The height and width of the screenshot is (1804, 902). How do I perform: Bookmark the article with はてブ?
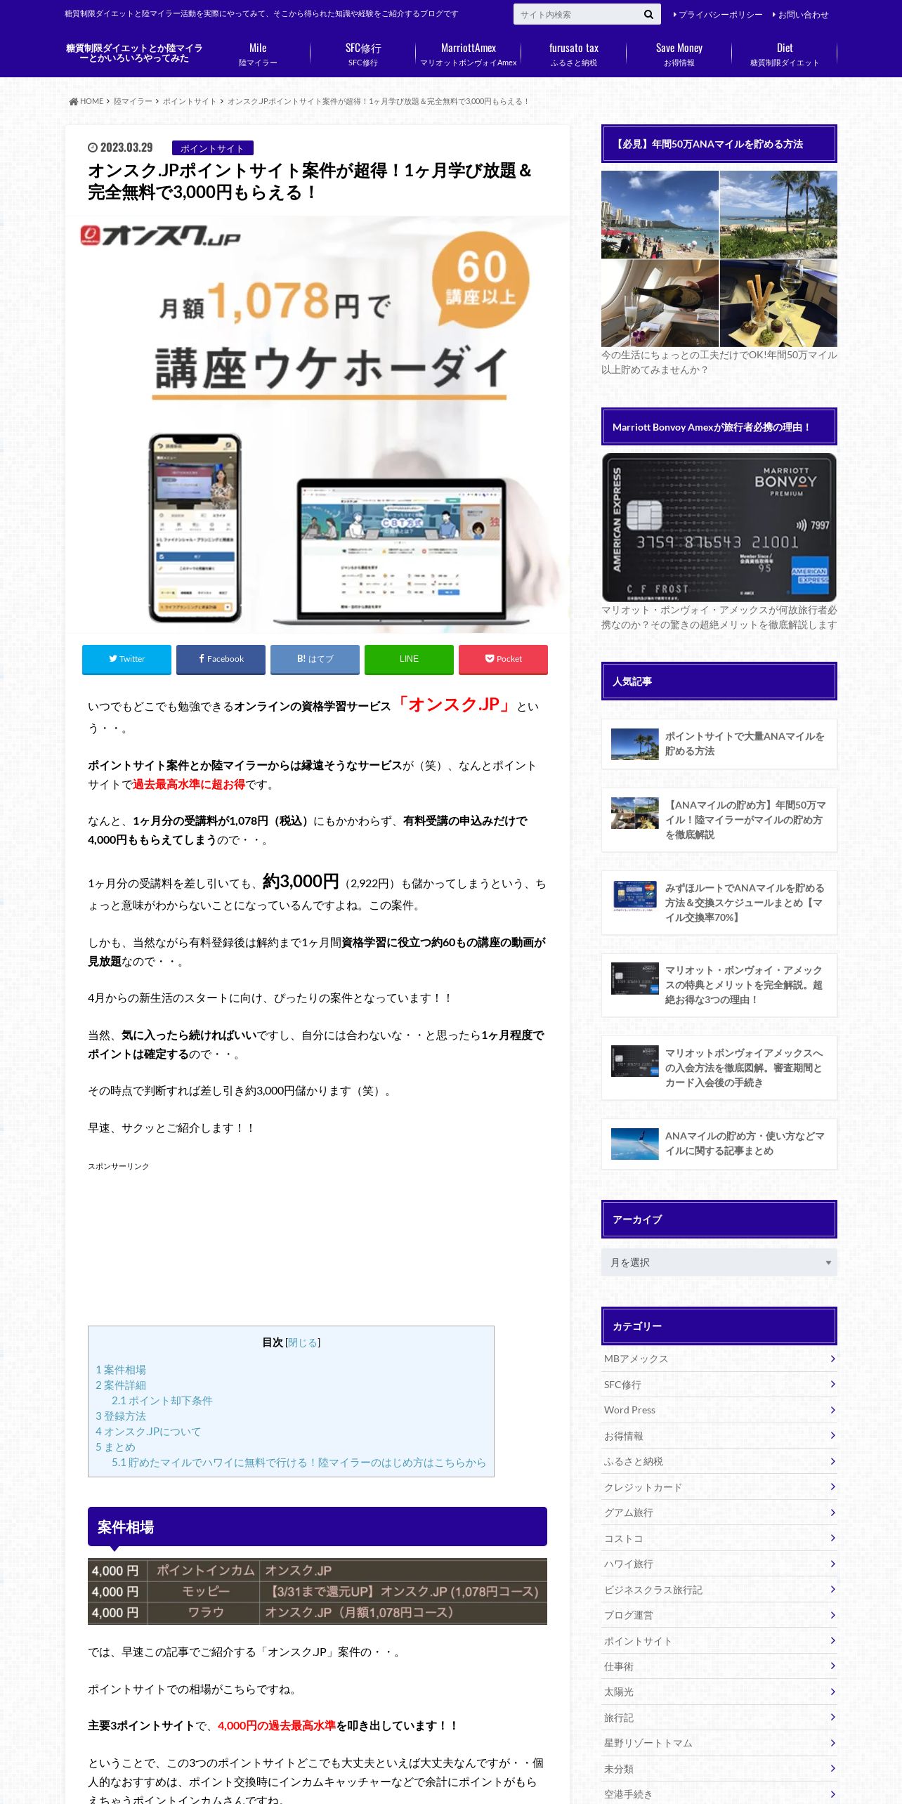click(315, 659)
